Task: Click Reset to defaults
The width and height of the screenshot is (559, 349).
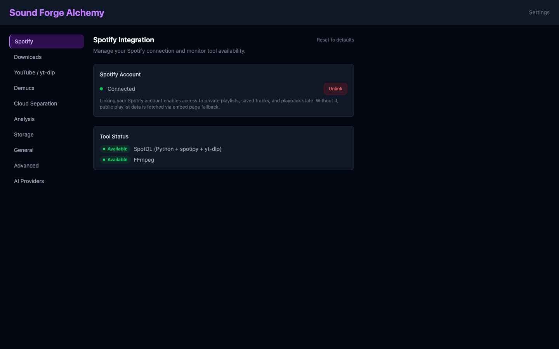Action: pos(335,40)
